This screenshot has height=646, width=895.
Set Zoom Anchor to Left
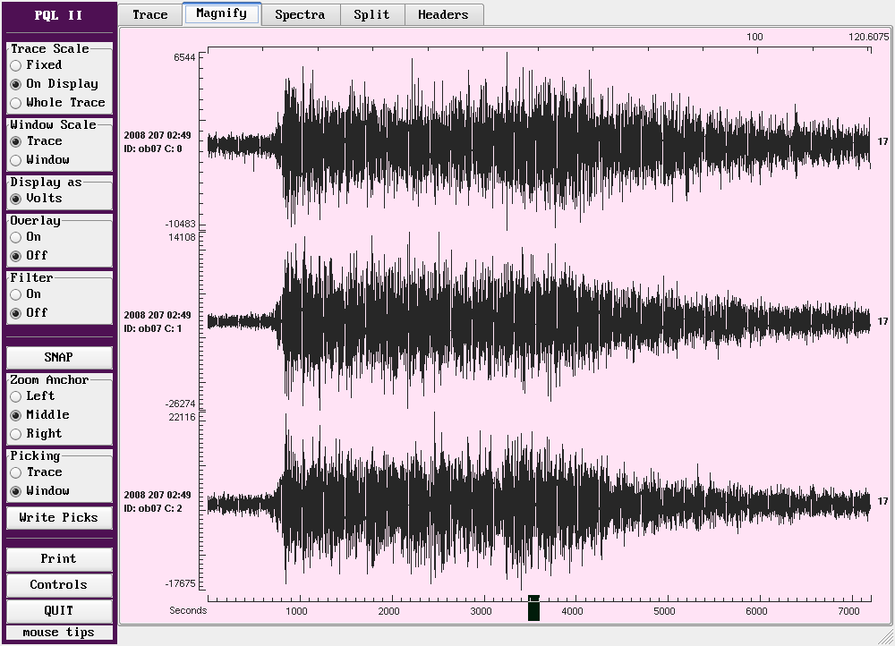click(x=16, y=396)
